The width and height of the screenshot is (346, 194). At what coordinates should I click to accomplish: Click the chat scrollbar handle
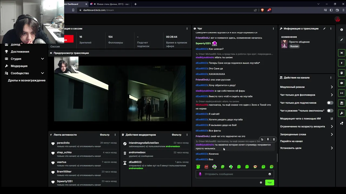click(277, 158)
